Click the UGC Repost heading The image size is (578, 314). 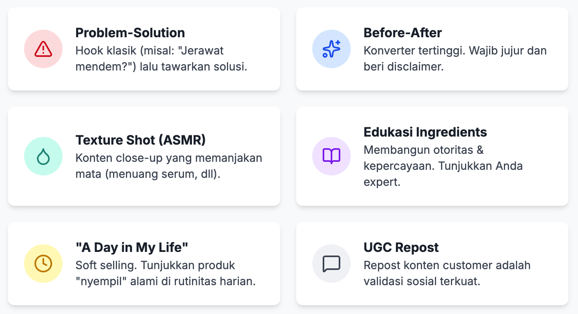coord(401,248)
